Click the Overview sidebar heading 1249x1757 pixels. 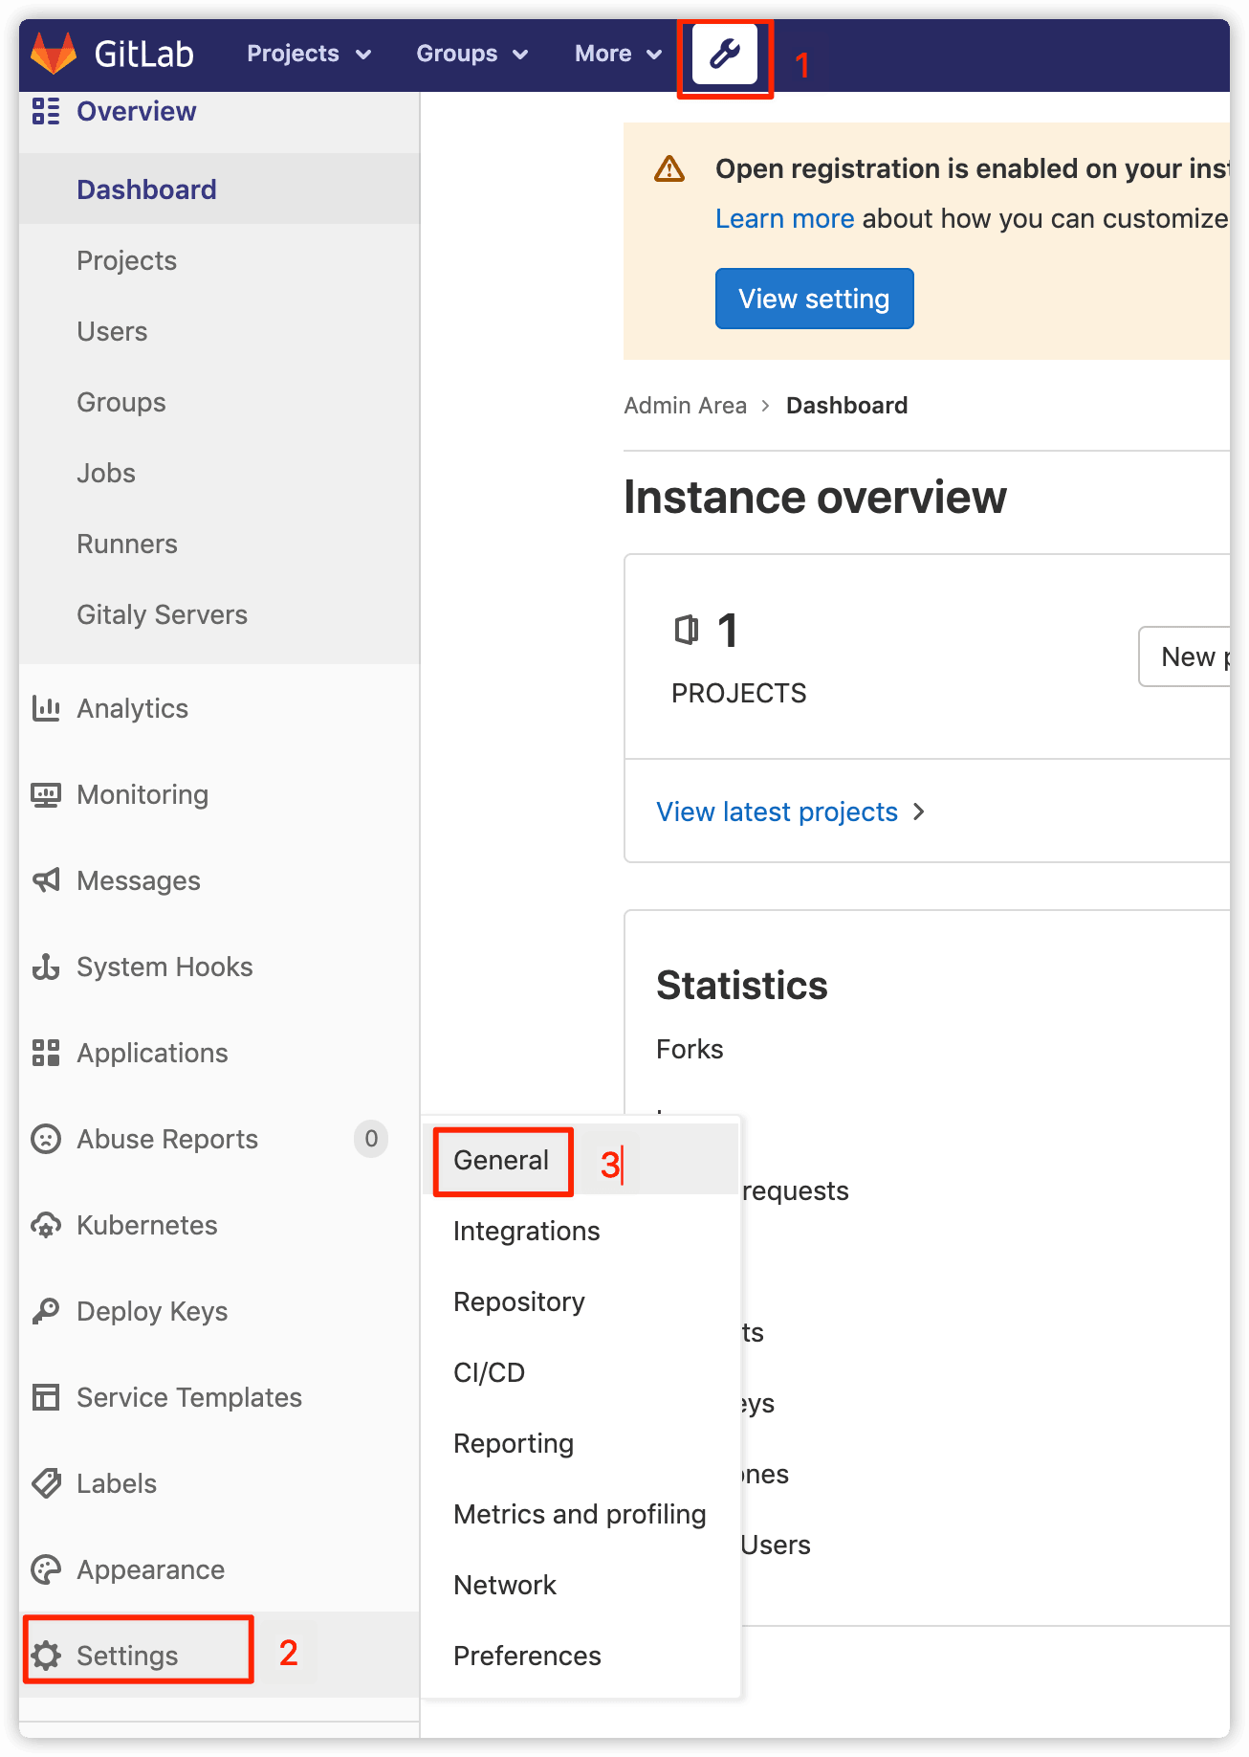point(137,111)
